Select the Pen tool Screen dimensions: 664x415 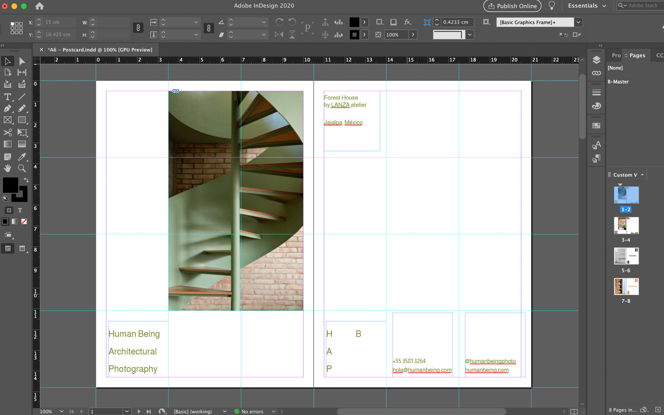8,108
